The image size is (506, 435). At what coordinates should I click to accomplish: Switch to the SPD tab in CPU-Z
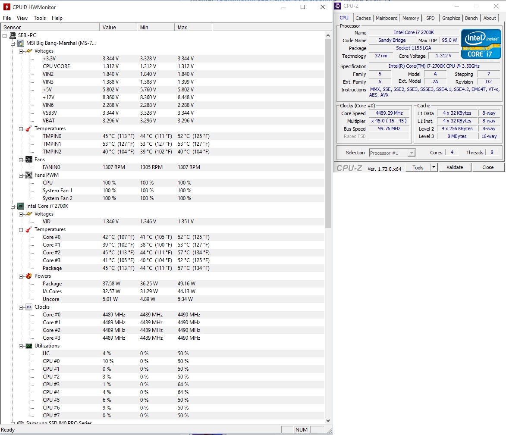click(430, 18)
